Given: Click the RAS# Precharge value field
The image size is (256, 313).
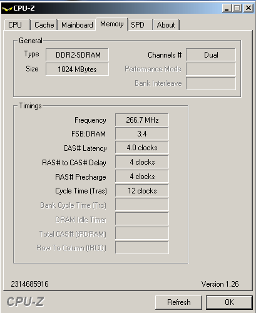Looking at the screenshot, I should (x=142, y=177).
